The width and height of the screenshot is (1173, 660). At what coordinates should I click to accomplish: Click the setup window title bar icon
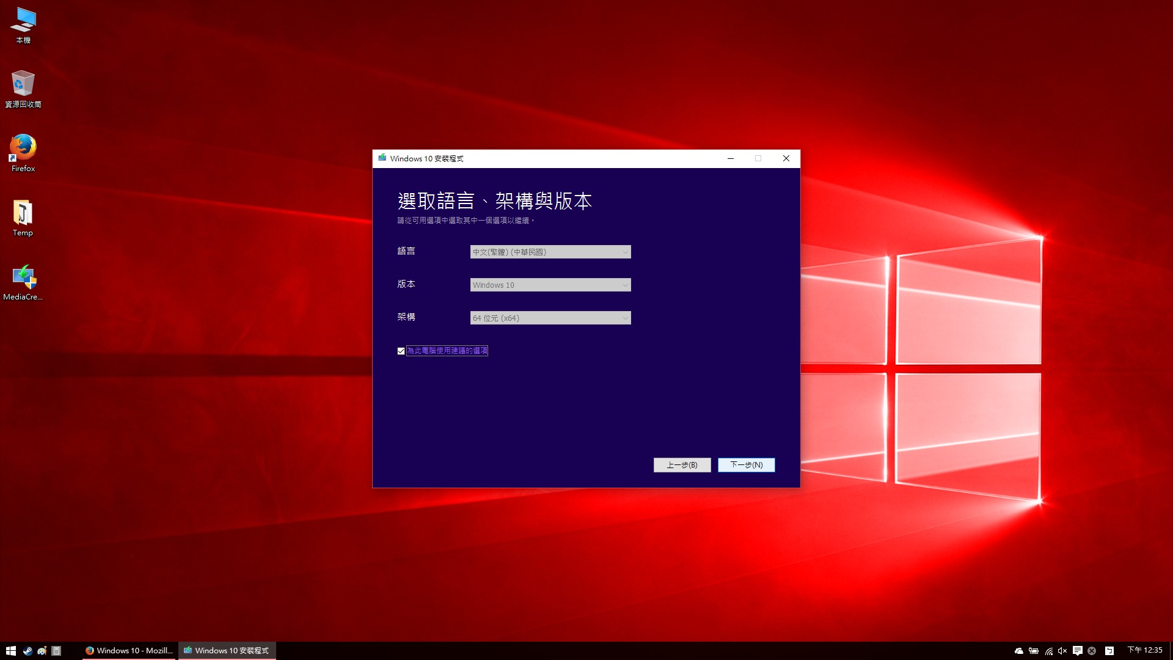(382, 158)
